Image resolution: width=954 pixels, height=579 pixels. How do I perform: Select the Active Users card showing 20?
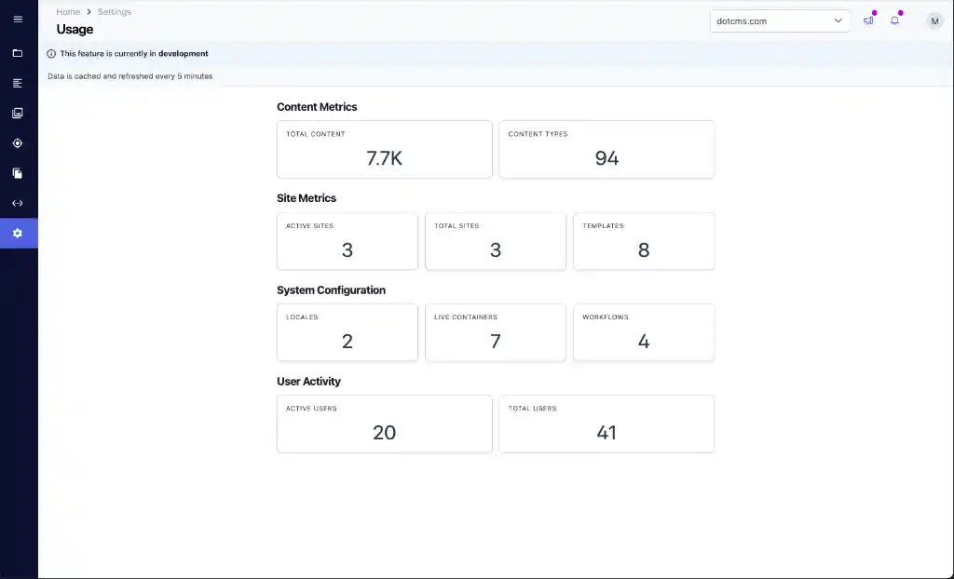[x=384, y=424]
